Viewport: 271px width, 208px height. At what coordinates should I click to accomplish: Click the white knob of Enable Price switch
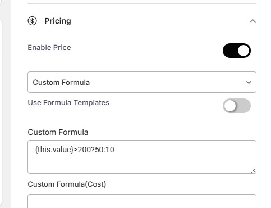(x=244, y=51)
